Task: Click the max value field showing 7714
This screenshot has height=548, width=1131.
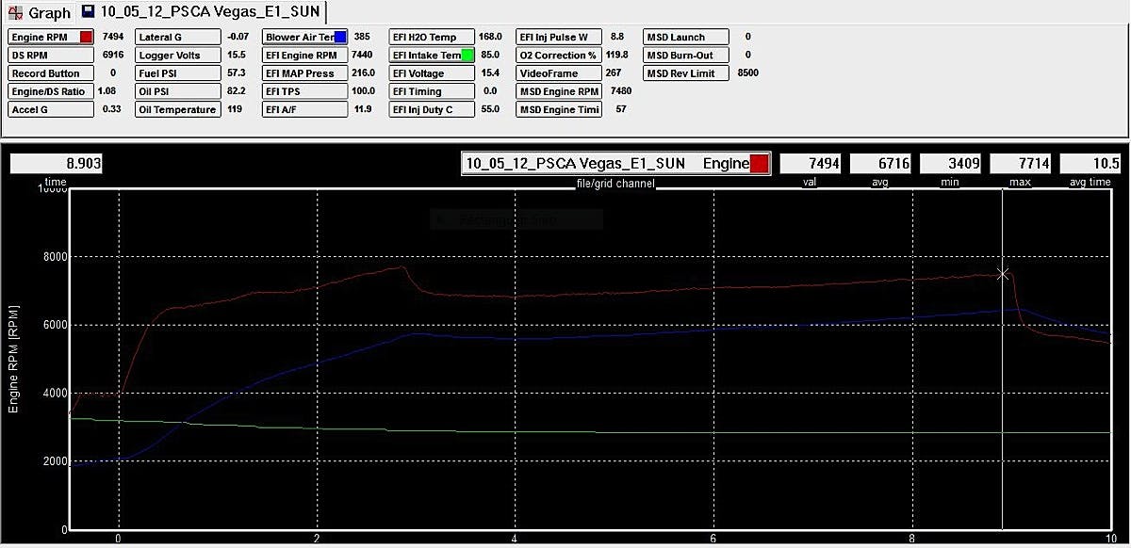Action: pos(1020,164)
